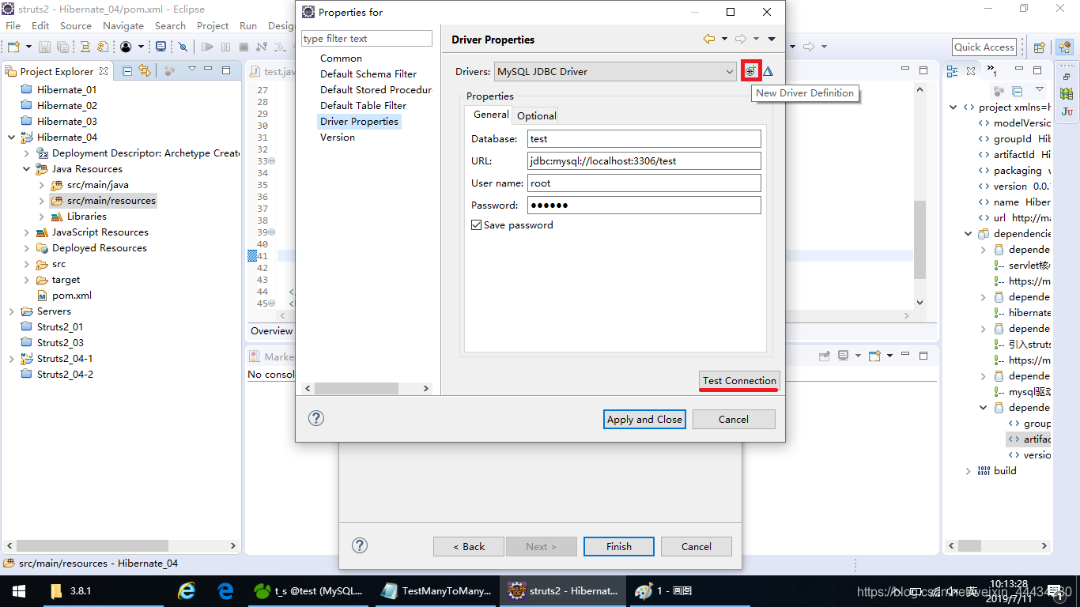The height and width of the screenshot is (607, 1080).
Task: Click the blue monitor icon in toolbar
Action: point(160,47)
